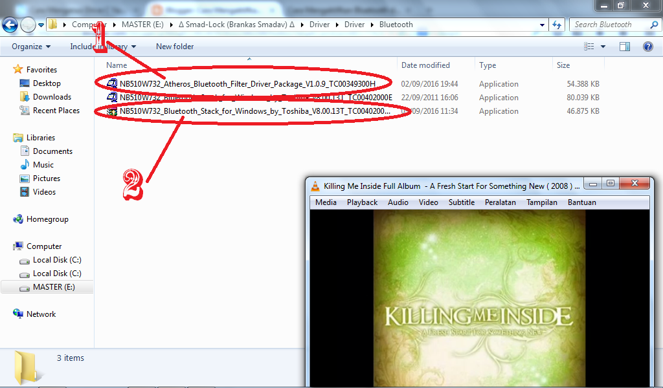Screen dimensions: 663x388
Task: Open Homegroup in the navigation pane
Action: (47, 219)
